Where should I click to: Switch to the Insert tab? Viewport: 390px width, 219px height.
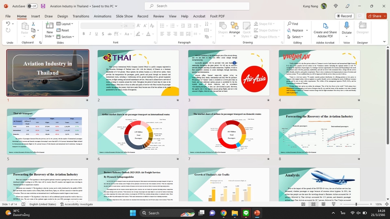click(x=36, y=16)
